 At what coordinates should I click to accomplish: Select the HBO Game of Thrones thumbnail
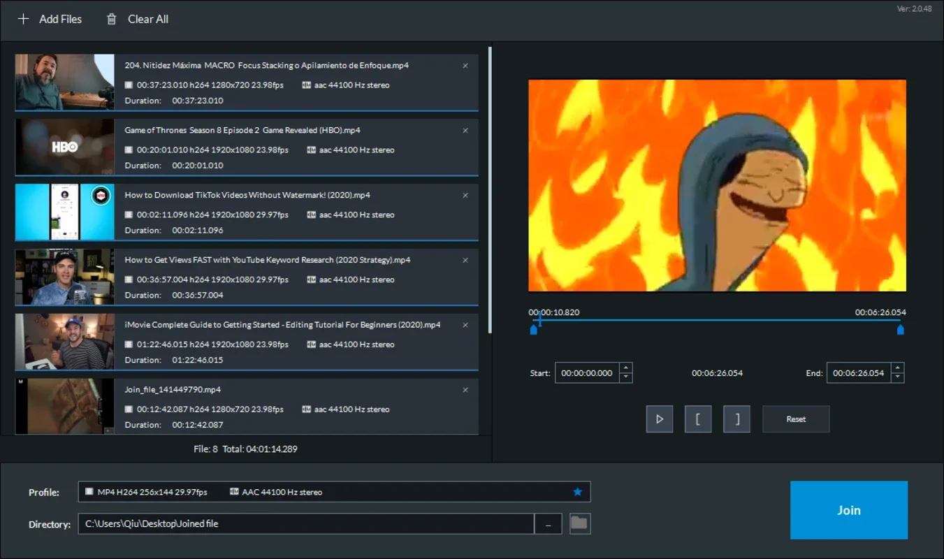pyautogui.click(x=64, y=147)
